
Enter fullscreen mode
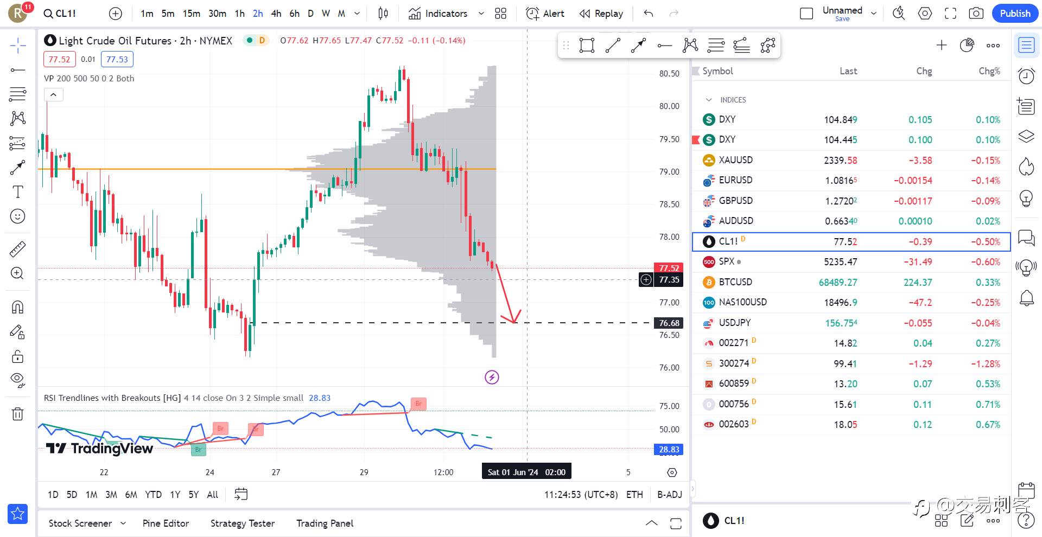[950, 14]
